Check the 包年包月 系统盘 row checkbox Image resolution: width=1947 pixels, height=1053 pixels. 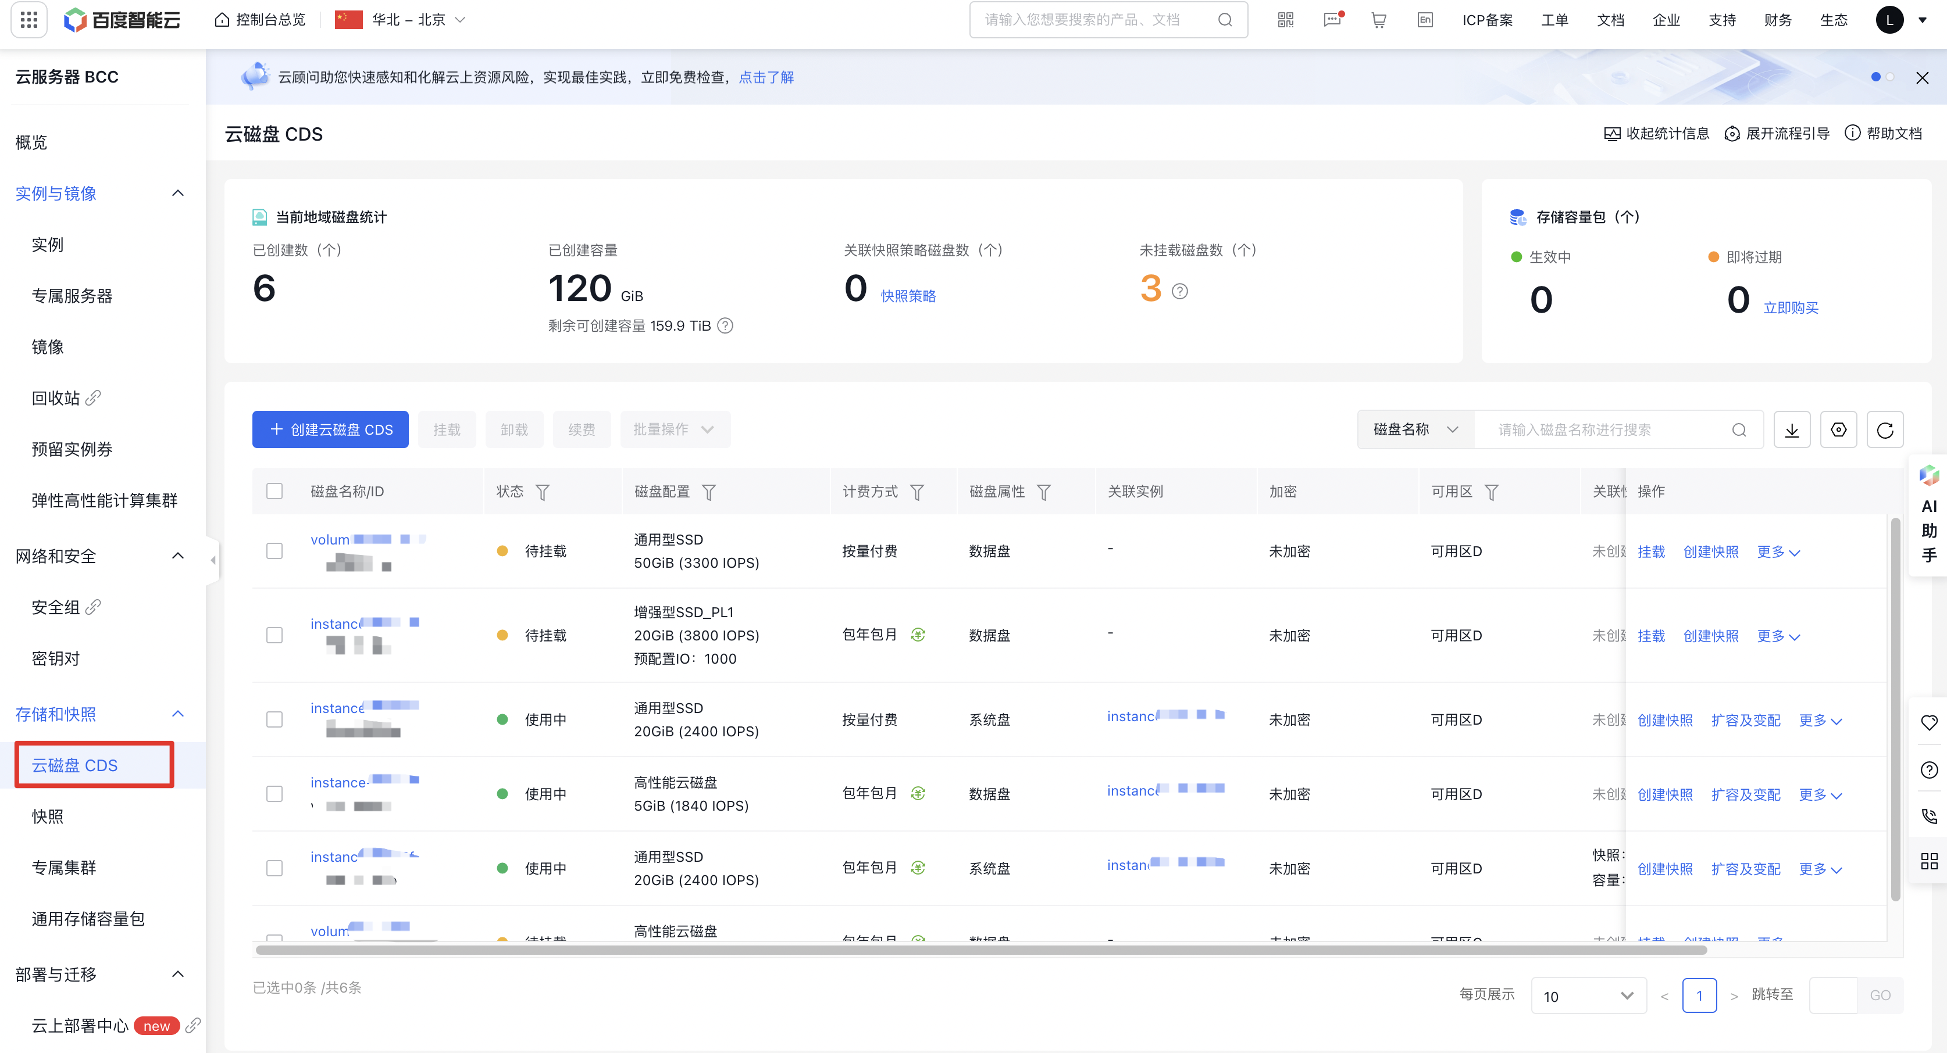274,868
